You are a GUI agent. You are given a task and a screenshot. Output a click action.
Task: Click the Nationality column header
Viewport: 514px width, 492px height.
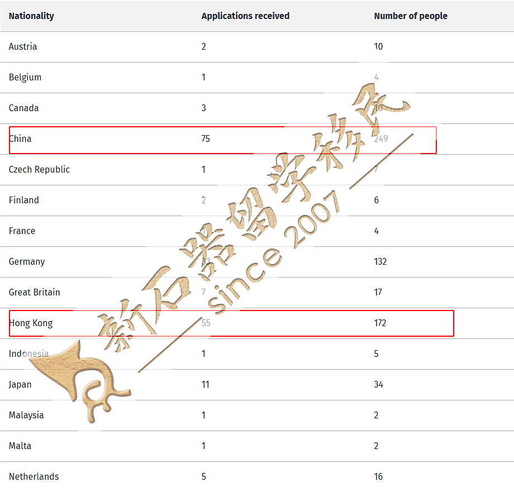tap(31, 16)
